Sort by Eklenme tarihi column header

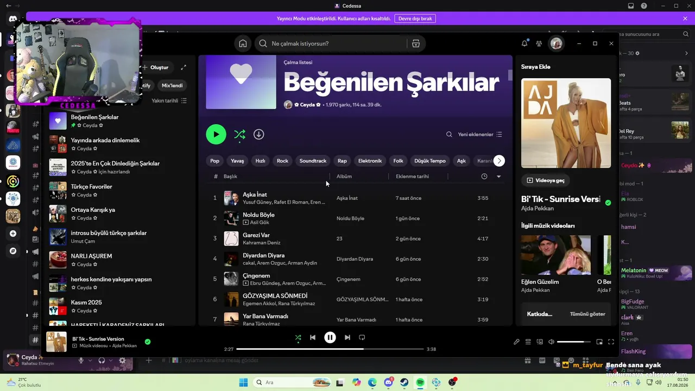pos(412,176)
